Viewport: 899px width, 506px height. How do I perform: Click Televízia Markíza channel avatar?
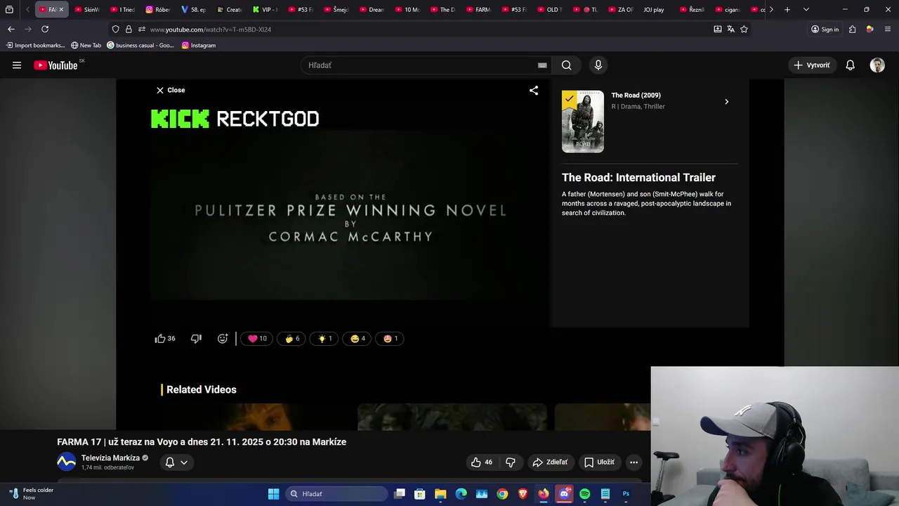(x=67, y=462)
